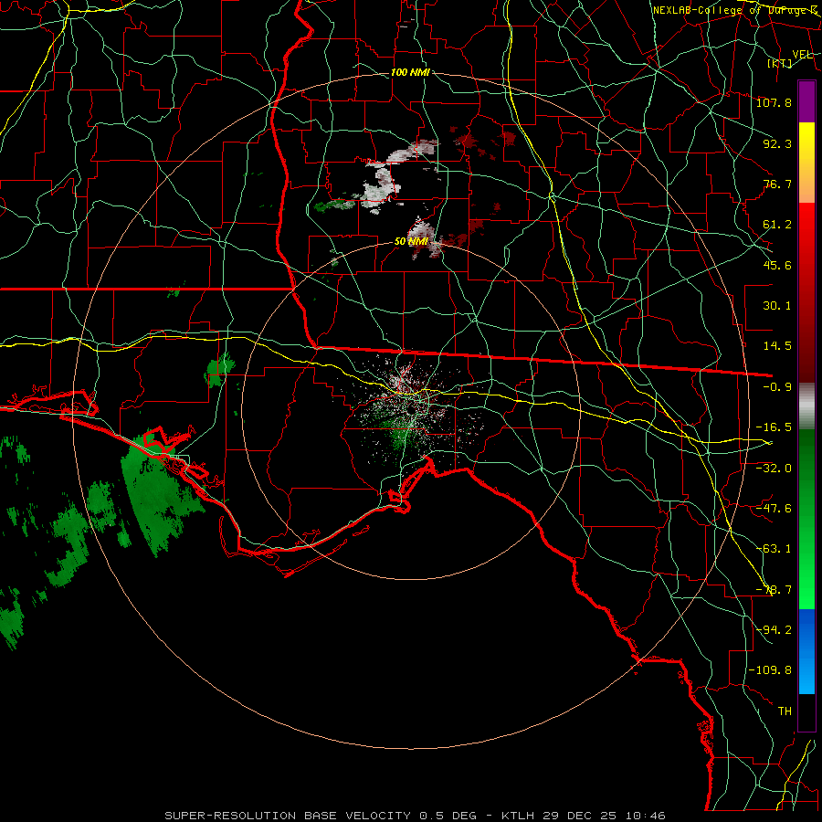Click the "50 NMI" range ring label
This screenshot has height=822, width=822.
tap(412, 242)
